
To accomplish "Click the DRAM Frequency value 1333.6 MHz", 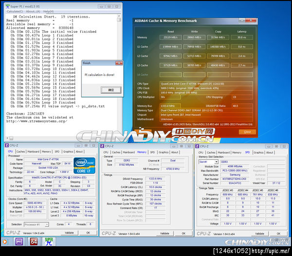I will pos(155,178).
